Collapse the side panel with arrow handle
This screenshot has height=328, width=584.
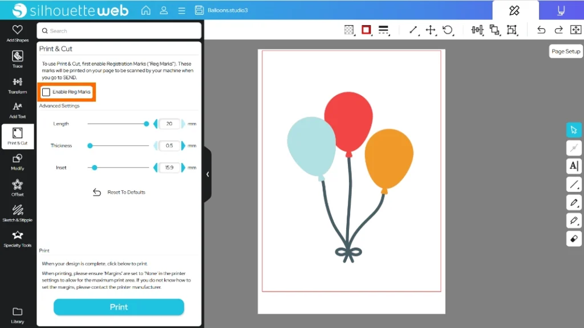[x=208, y=174]
